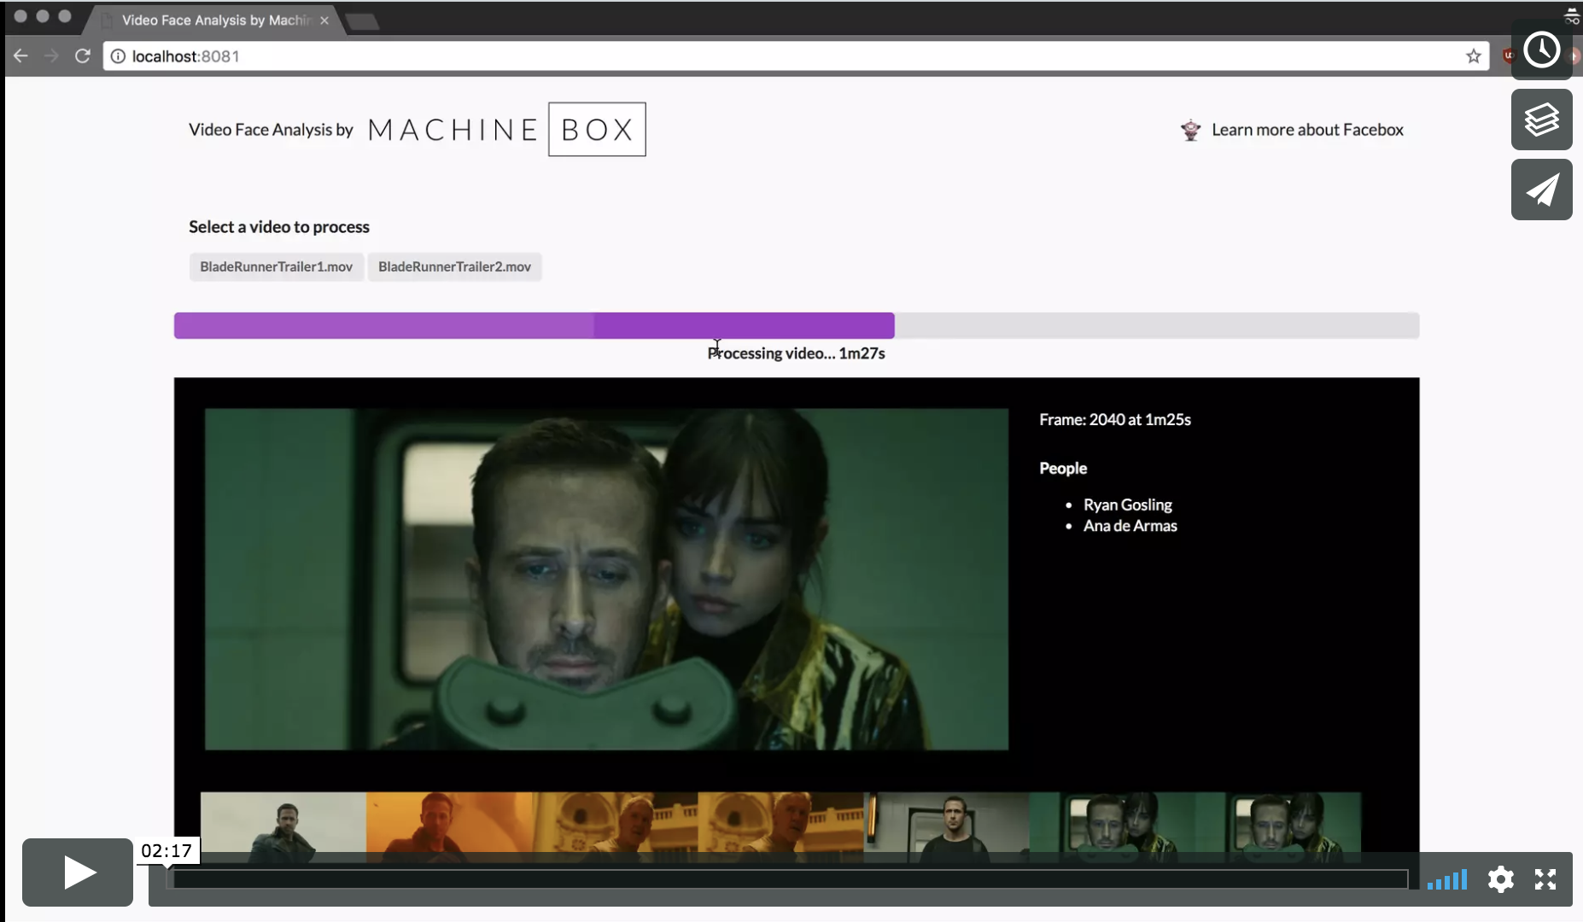
Task: Go back using the browser back arrow
Action: [20, 55]
